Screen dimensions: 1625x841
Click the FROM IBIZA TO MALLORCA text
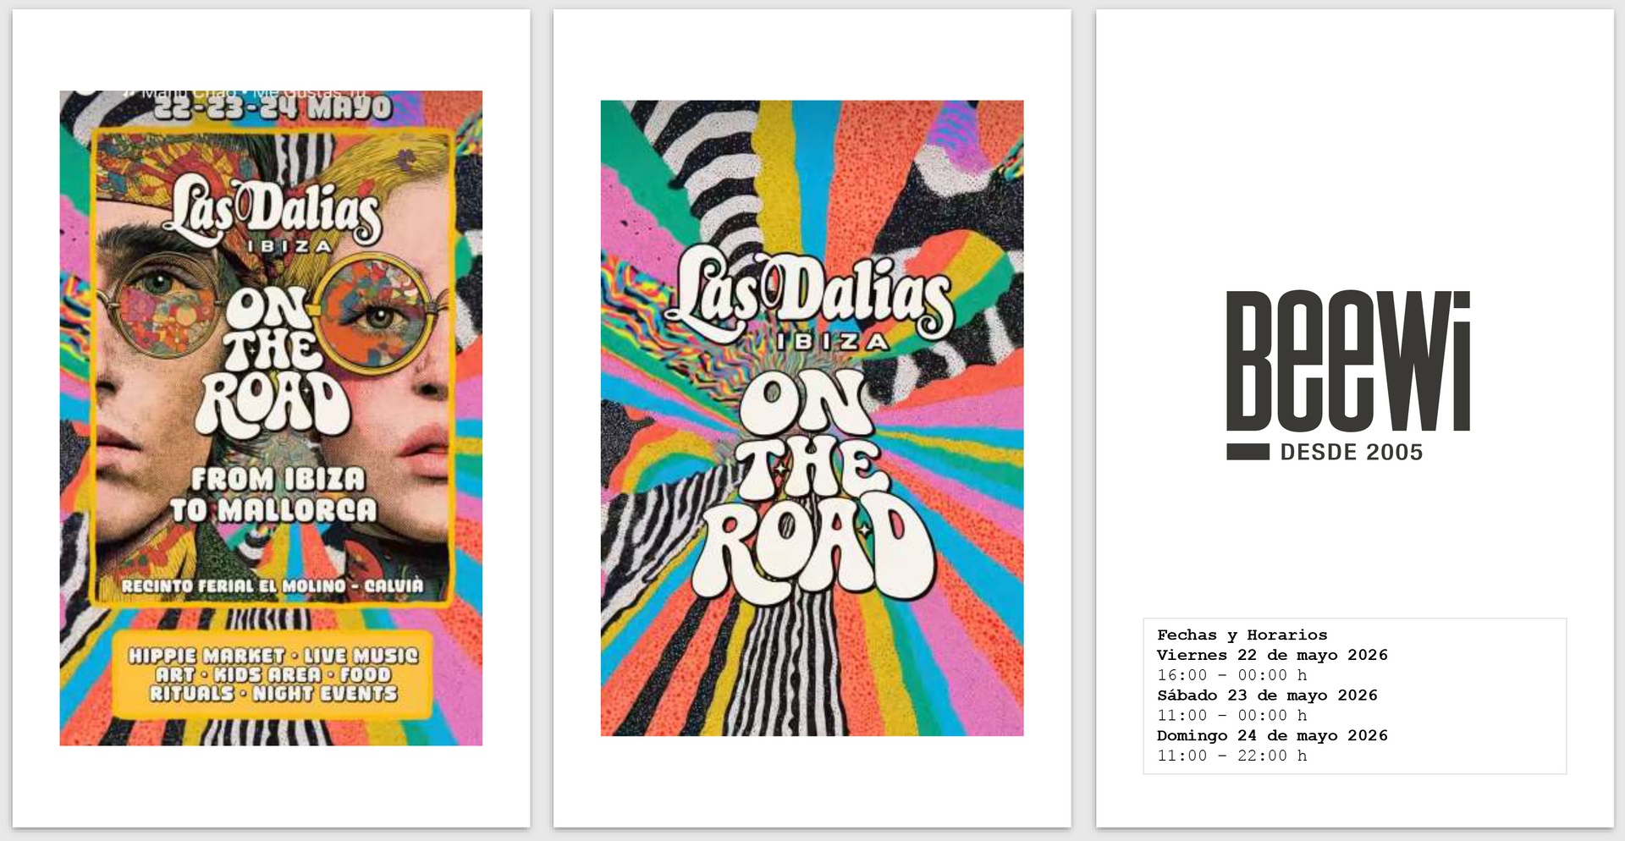click(x=274, y=494)
